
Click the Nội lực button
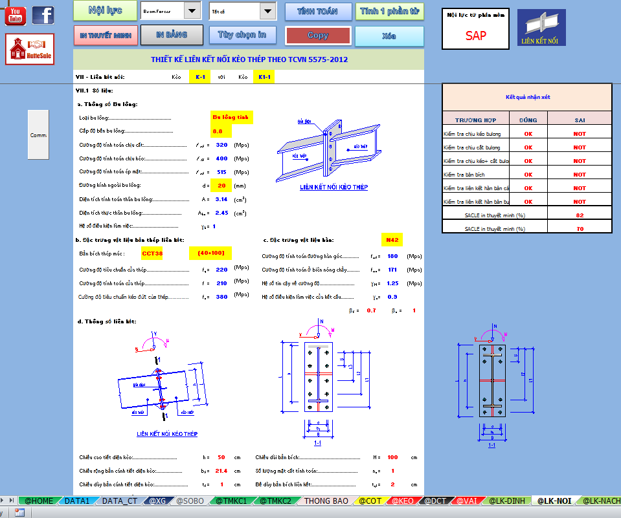105,11
